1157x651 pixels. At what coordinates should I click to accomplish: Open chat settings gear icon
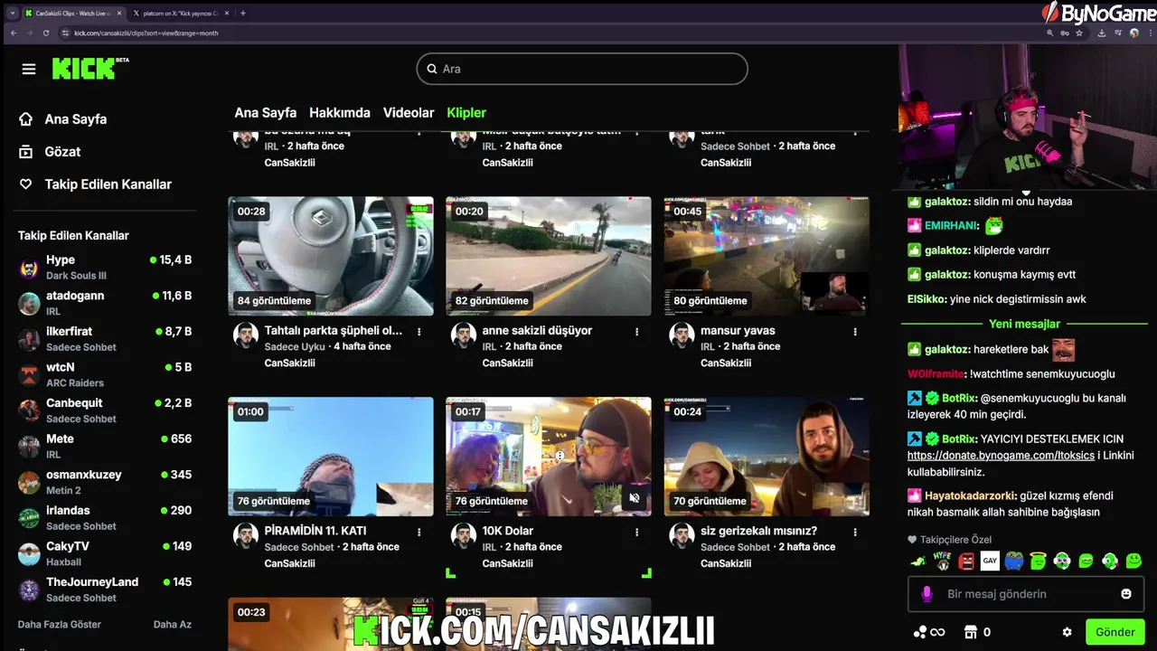pos(1068,632)
